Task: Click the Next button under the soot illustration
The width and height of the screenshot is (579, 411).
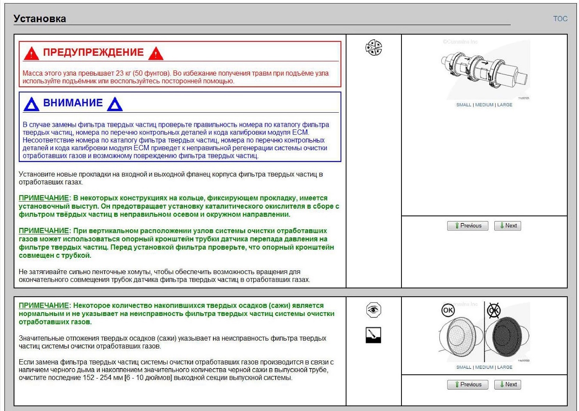Action: [508, 384]
